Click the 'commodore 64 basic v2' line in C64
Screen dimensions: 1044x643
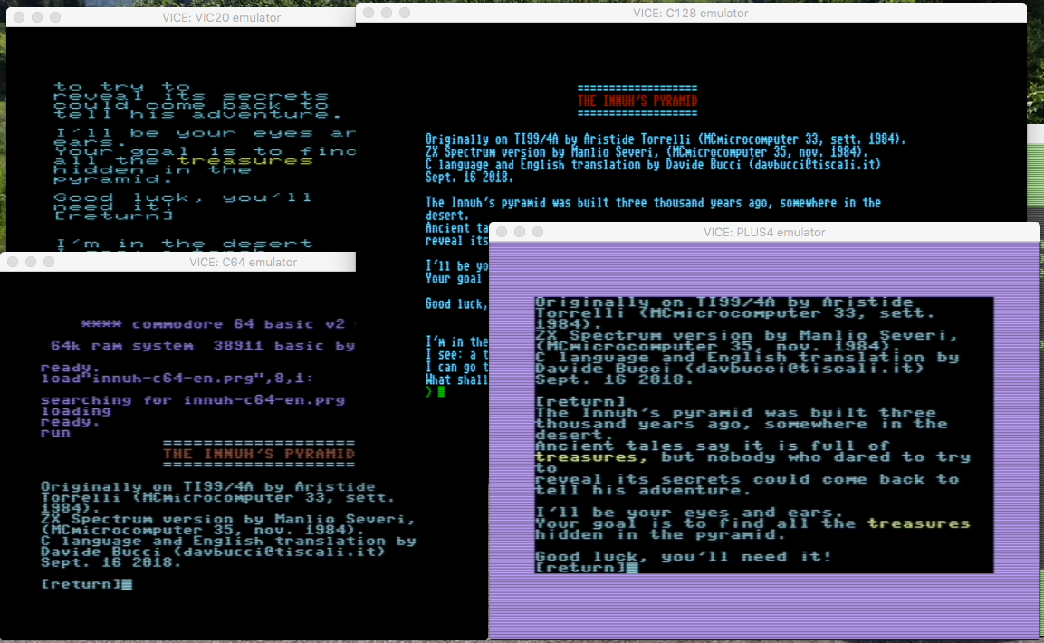pyautogui.click(x=218, y=324)
